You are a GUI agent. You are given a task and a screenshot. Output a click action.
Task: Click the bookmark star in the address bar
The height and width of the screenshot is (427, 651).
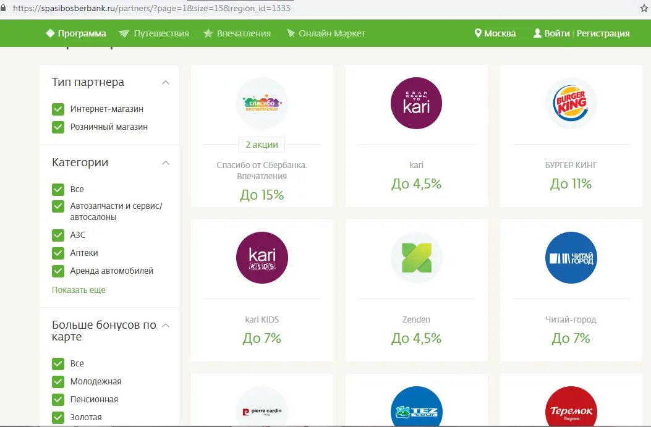pyautogui.click(x=644, y=8)
